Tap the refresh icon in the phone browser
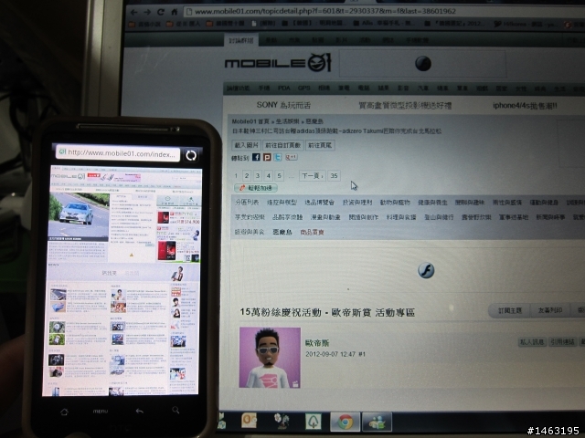 191,155
